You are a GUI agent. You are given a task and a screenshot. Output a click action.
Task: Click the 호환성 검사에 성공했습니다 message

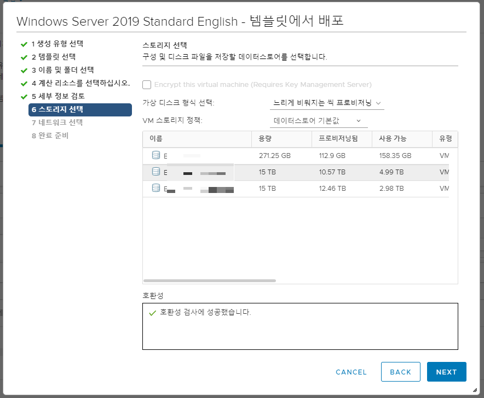[205, 312]
